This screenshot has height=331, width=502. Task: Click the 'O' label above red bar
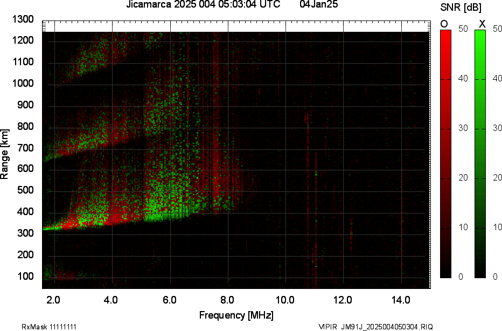pos(444,24)
